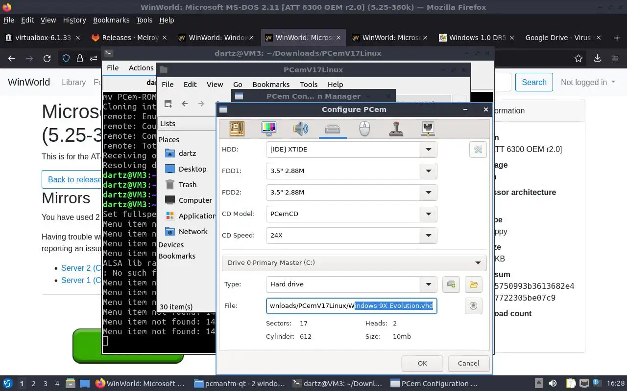627x391 pixels.
Task: Go back in the PCManFM toolbar
Action: (185, 104)
